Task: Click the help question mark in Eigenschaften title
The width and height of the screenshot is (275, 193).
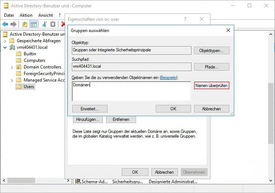Action: (185, 19)
